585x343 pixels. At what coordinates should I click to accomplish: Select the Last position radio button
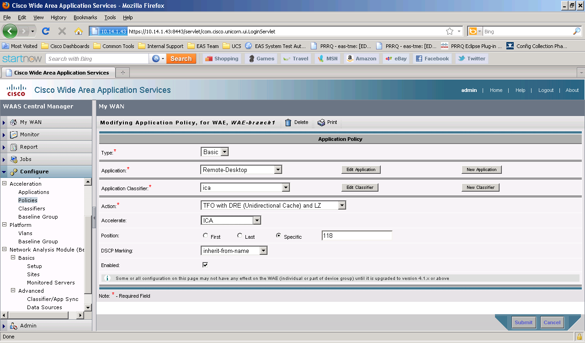click(240, 236)
